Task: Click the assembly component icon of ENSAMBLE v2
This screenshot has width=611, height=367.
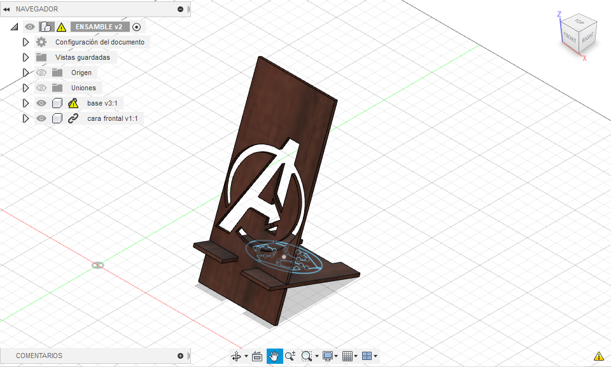Action: pyautogui.click(x=46, y=27)
